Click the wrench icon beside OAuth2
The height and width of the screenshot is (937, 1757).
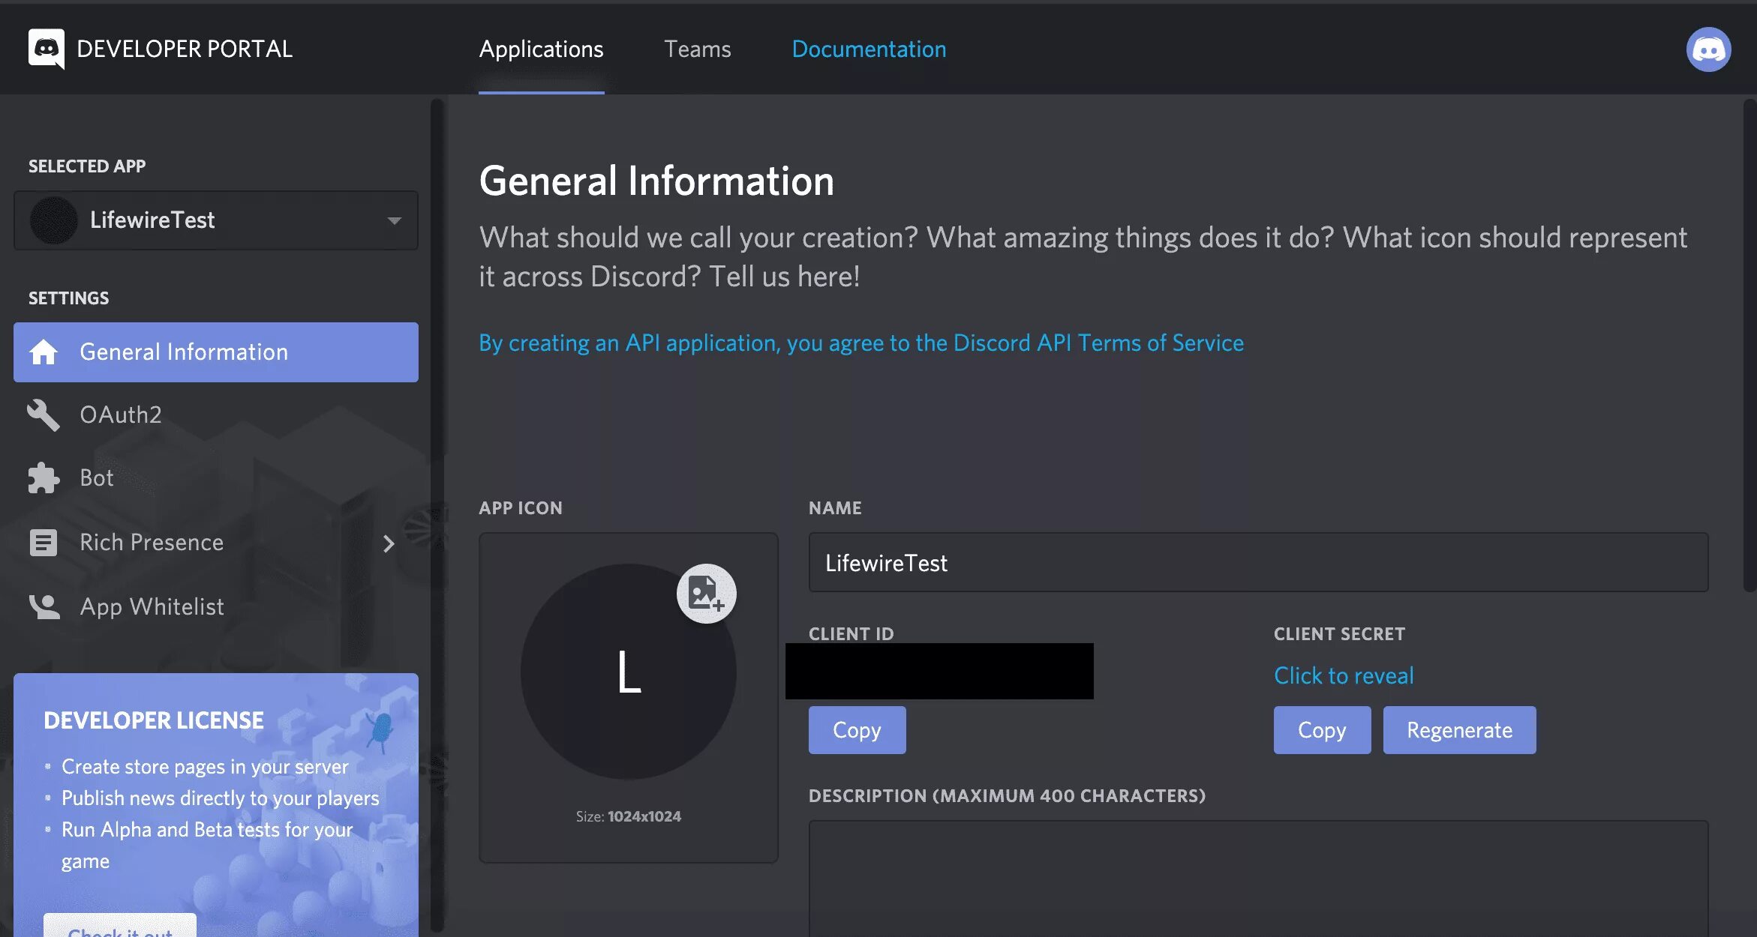[x=44, y=415]
